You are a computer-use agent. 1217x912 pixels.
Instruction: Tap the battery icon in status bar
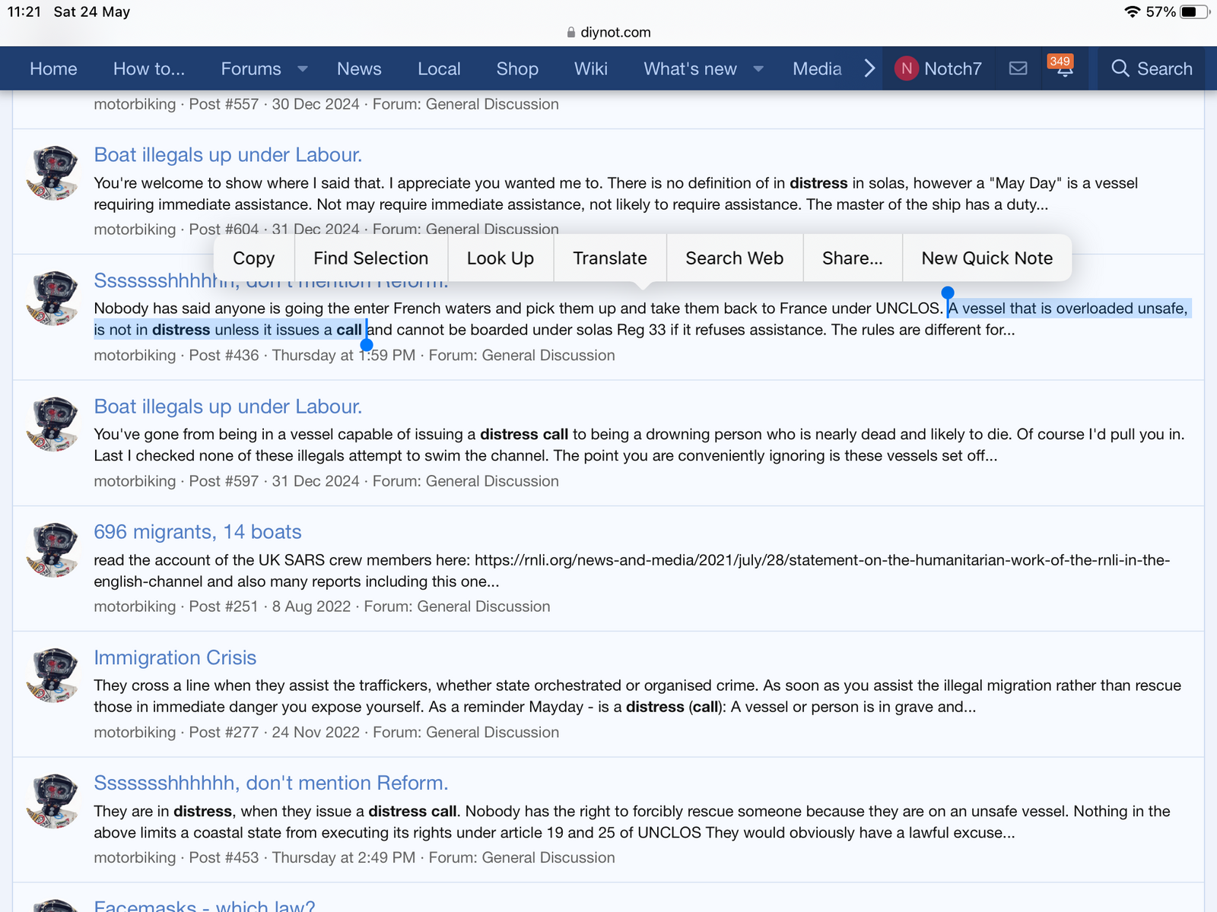[1193, 12]
